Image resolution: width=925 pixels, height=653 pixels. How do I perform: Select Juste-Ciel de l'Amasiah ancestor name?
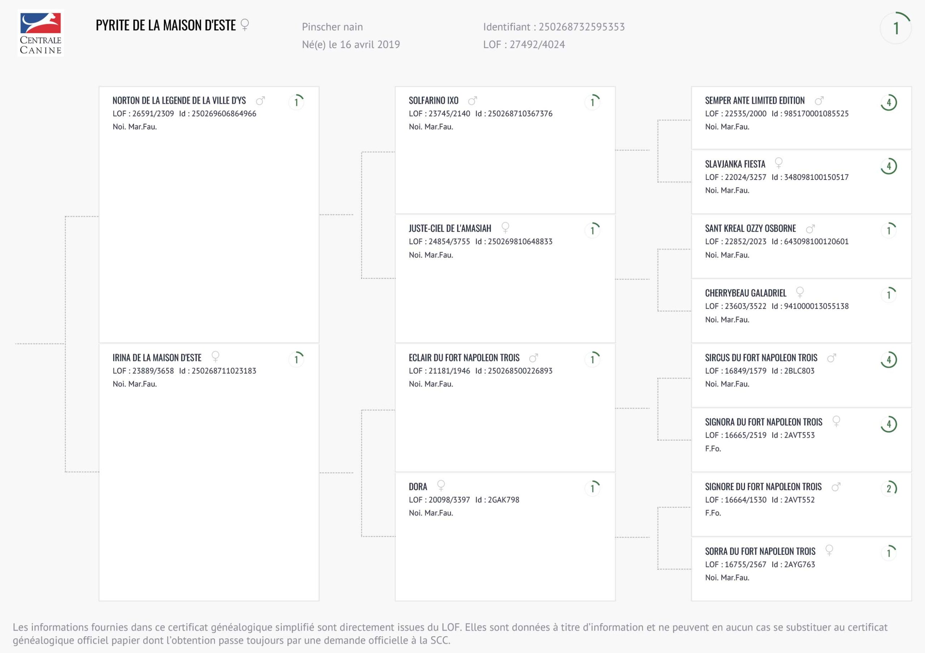(x=449, y=229)
